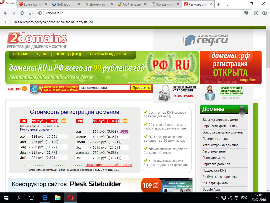The image size is (270, 203).
Task: Open Перенести домен к нам
Action: (220, 126)
